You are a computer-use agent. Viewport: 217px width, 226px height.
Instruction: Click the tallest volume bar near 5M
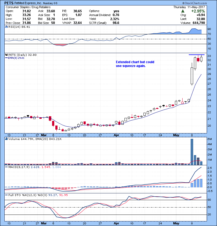tap(192, 152)
